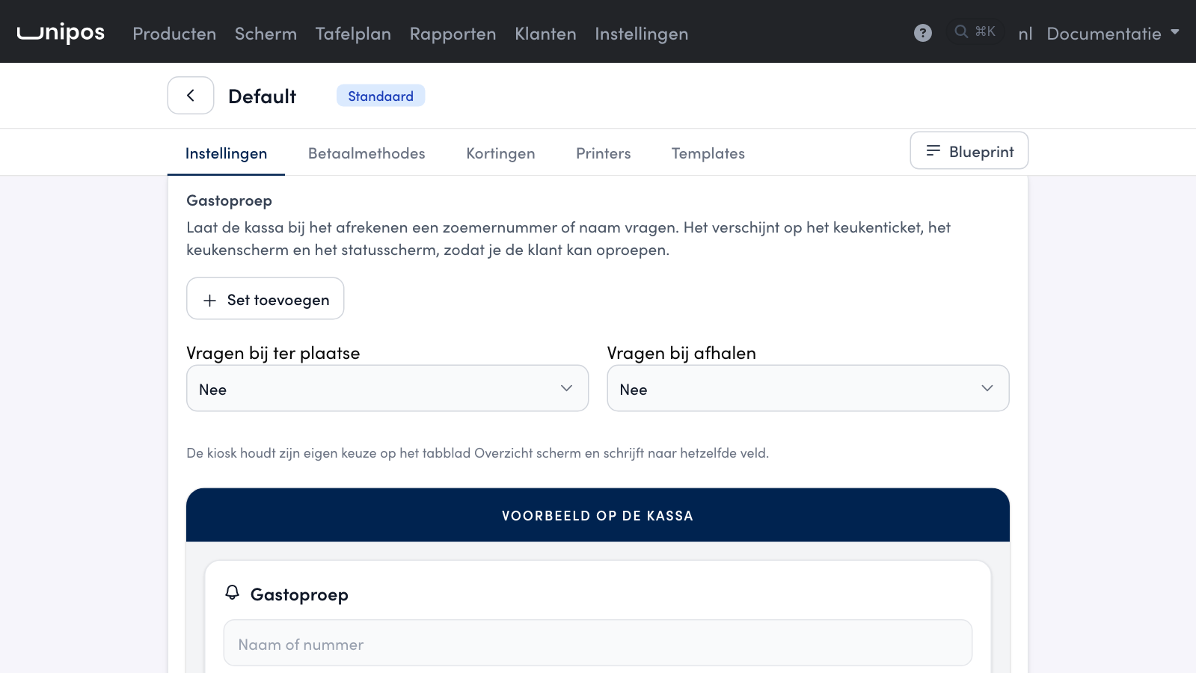Open Rapporten in the top navigation
The width and height of the screenshot is (1196, 673).
453,34
